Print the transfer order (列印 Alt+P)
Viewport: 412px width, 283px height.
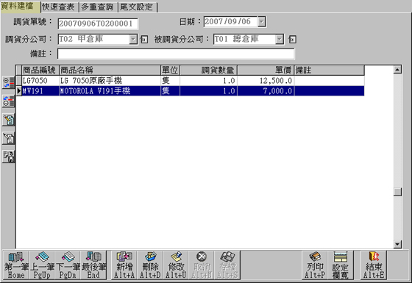315,265
